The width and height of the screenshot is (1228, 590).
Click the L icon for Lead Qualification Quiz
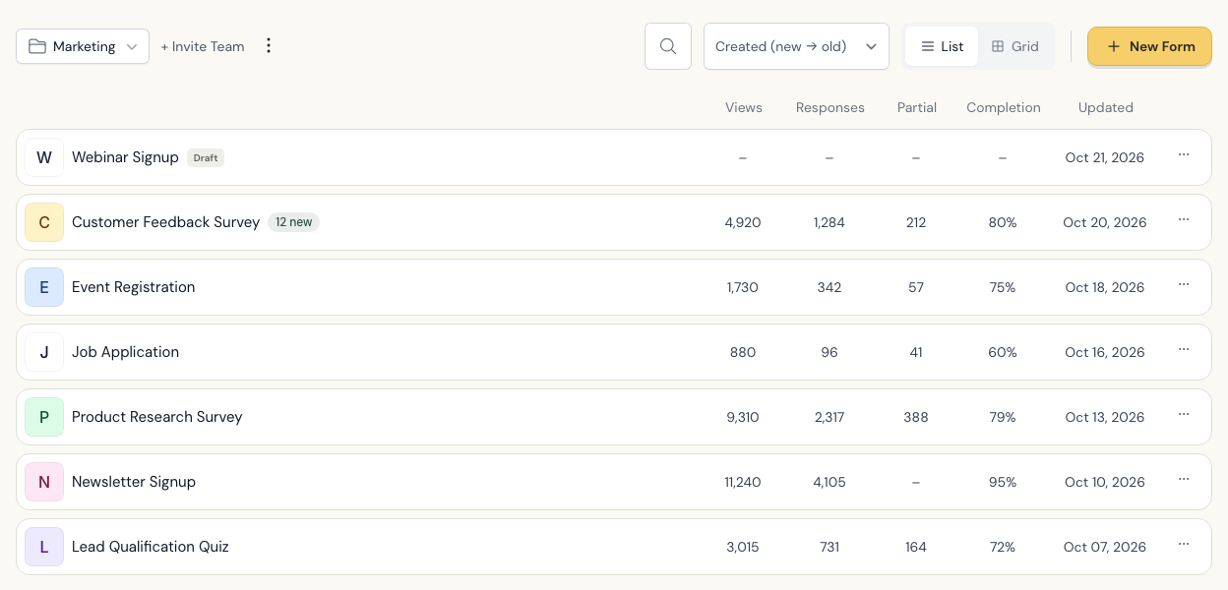44,547
